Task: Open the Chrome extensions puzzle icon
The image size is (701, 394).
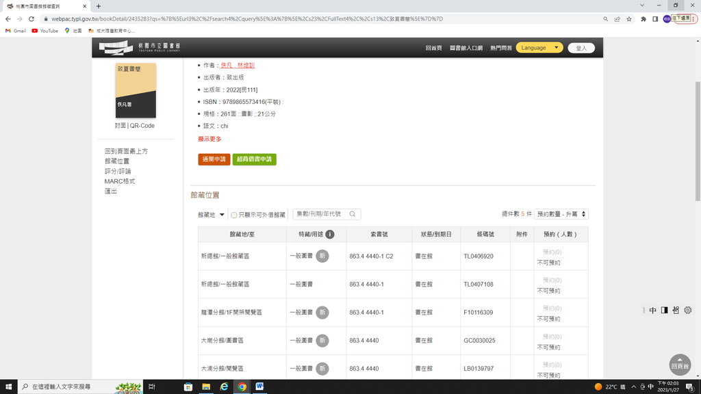Action: (643, 19)
